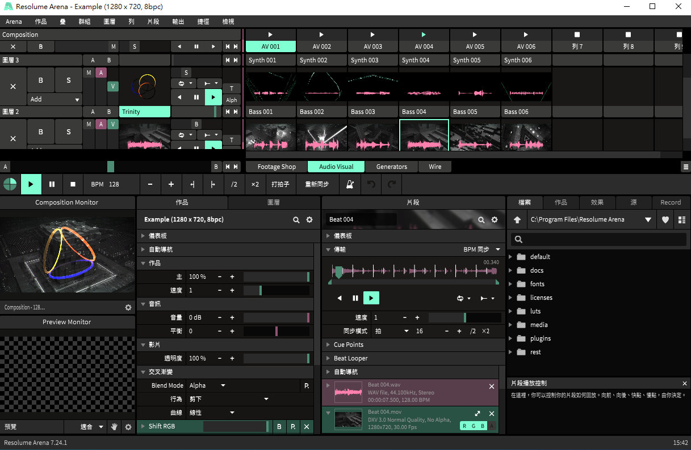Switch to the Footage Shop deck tab
This screenshot has height=450, width=691.
click(277, 167)
